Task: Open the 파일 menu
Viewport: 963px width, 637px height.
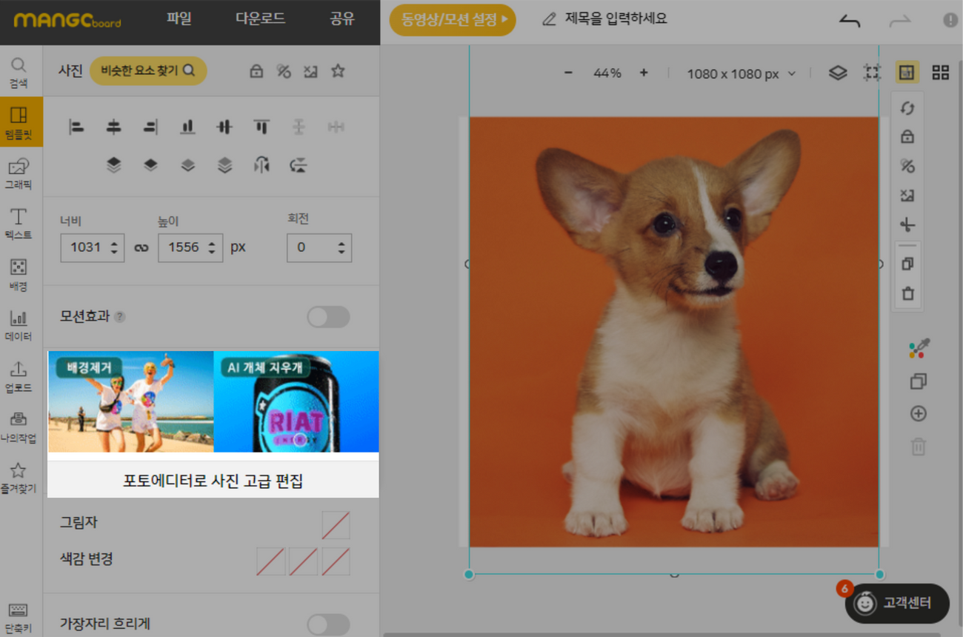Action: click(179, 19)
